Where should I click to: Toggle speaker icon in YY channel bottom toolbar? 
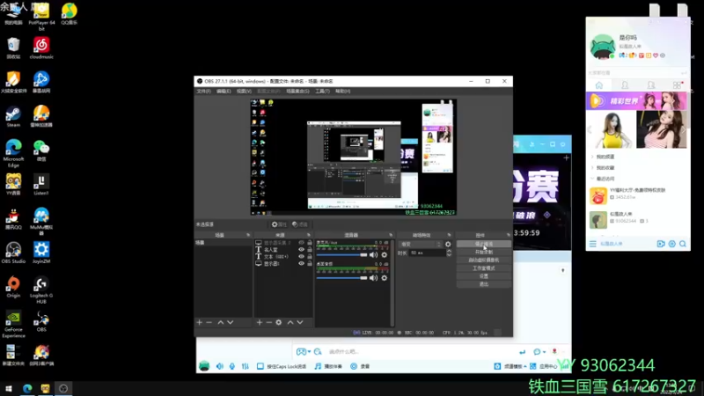point(219,366)
